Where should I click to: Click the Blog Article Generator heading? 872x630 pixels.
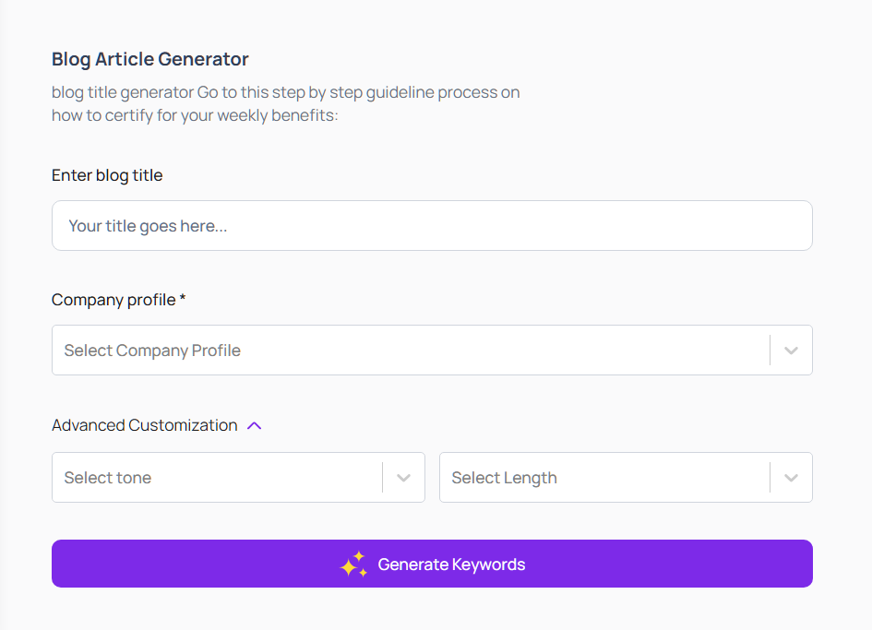[x=150, y=59]
